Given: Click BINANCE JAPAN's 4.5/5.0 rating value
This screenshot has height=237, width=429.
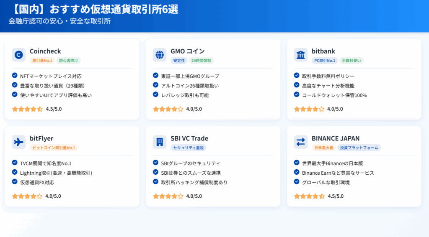Looking at the screenshot, I should 336,196.
